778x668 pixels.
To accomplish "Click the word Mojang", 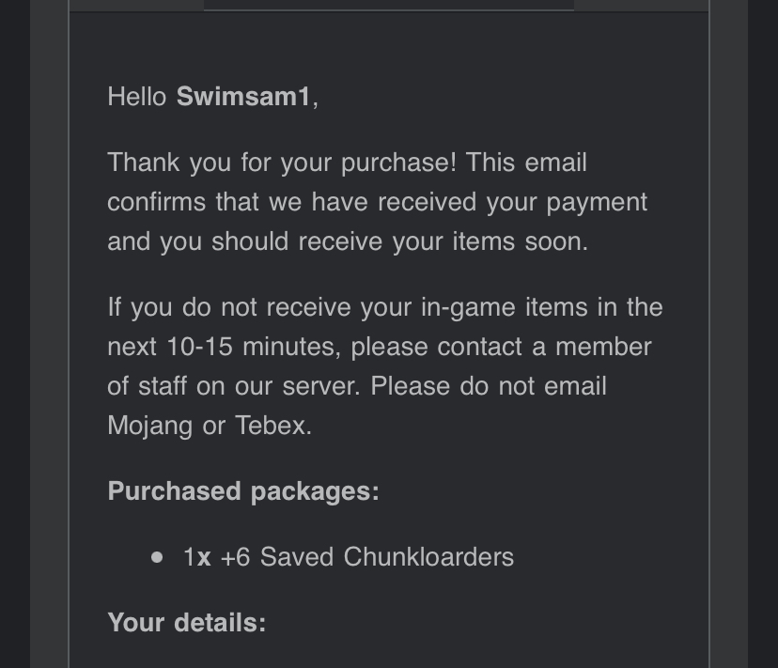I will (150, 426).
